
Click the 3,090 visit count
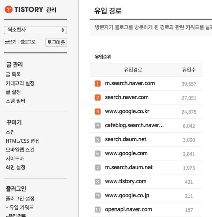[189, 140]
